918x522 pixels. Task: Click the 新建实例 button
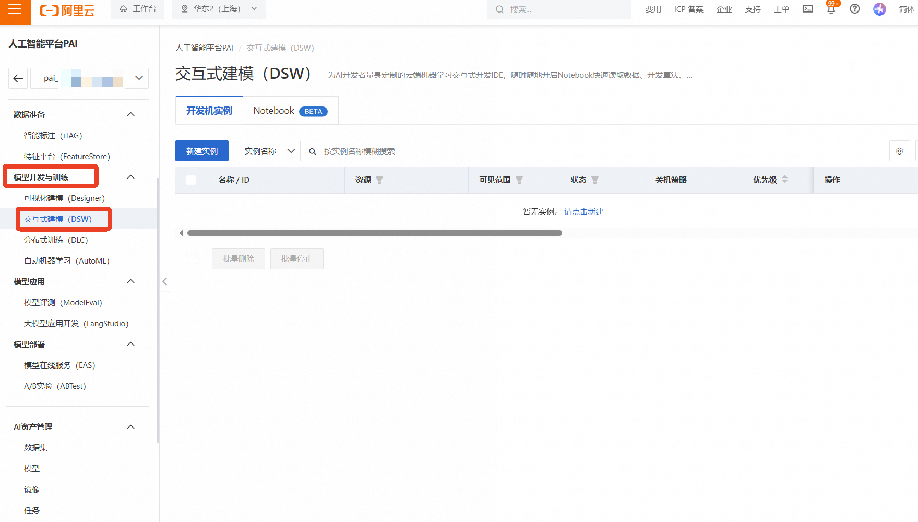[202, 151]
